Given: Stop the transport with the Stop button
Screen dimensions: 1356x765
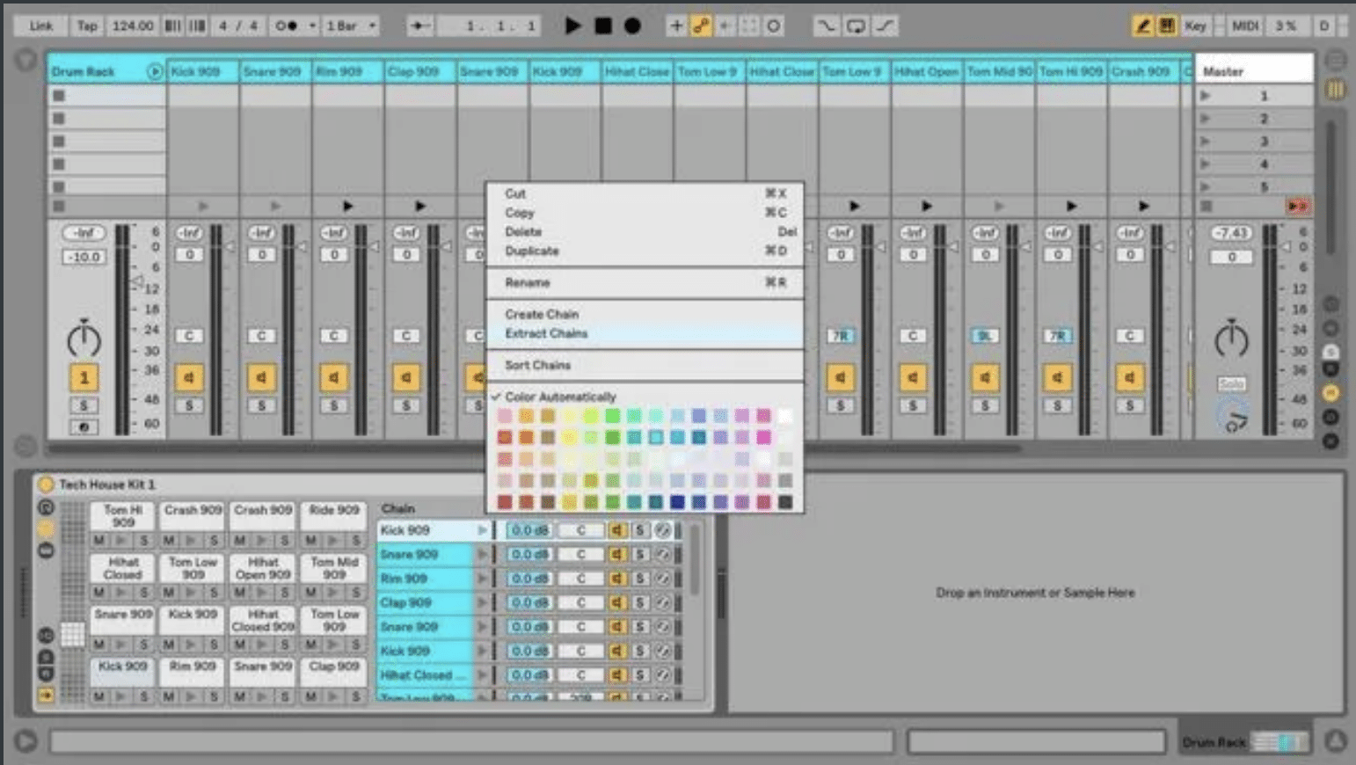Looking at the screenshot, I should point(603,25).
